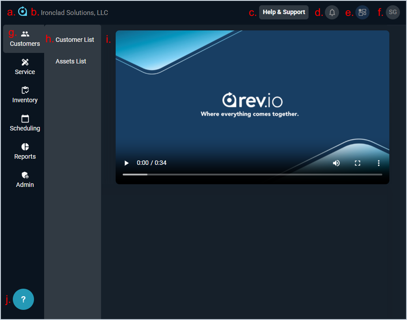
Task: Click the round question mark help bubble
Action: pos(23,299)
